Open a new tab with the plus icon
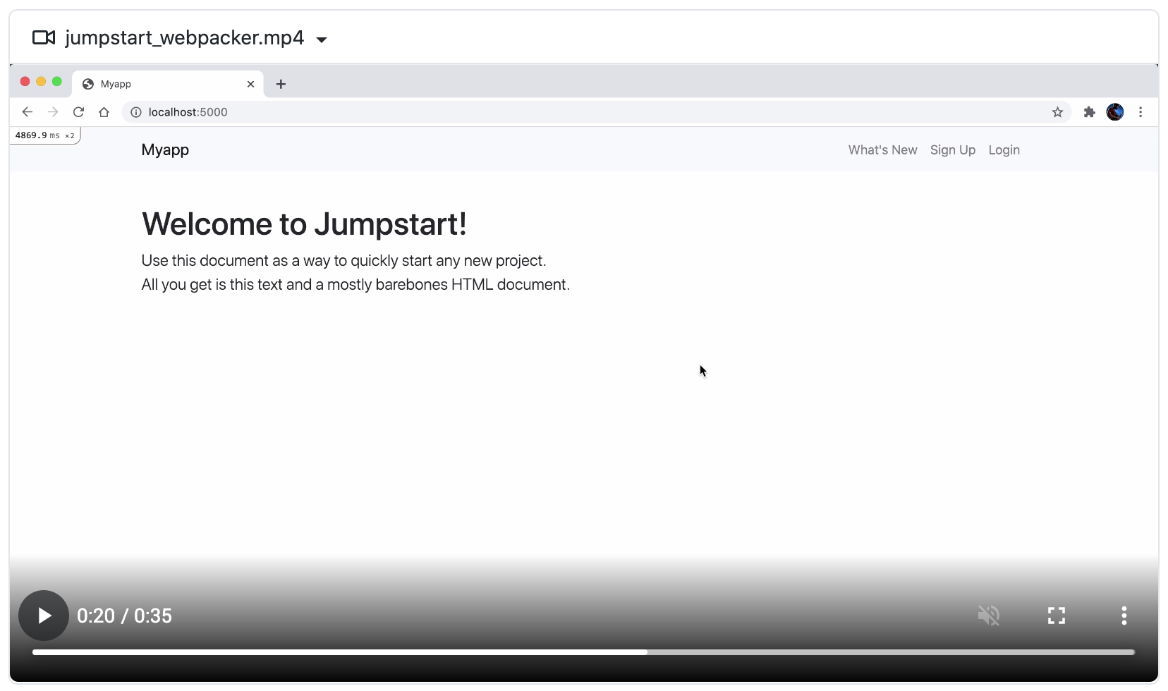The width and height of the screenshot is (1168, 691). (x=281, y=84)
